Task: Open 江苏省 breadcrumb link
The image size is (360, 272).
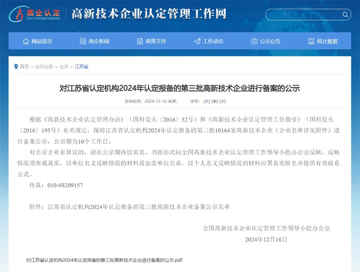Action: pyautogui.click(x=81, y=67)
